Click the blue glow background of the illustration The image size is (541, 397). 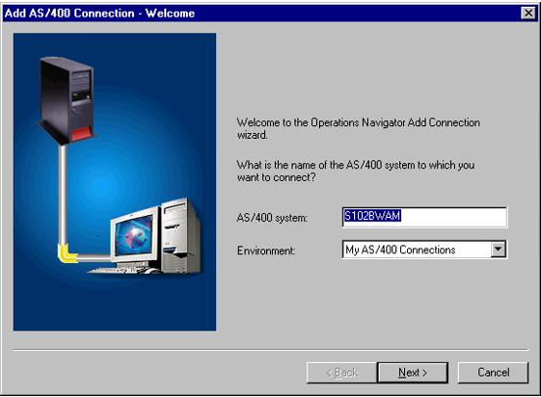coord(114,182)
